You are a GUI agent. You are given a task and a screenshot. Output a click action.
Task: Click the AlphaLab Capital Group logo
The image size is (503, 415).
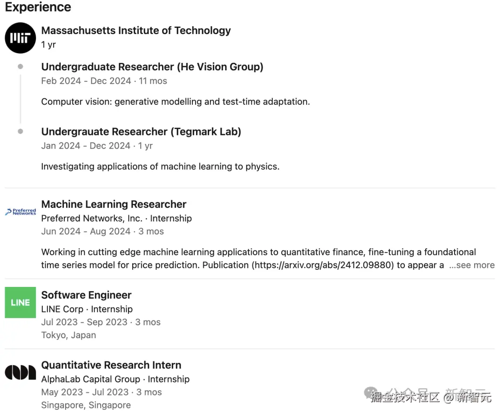(20, 372)
